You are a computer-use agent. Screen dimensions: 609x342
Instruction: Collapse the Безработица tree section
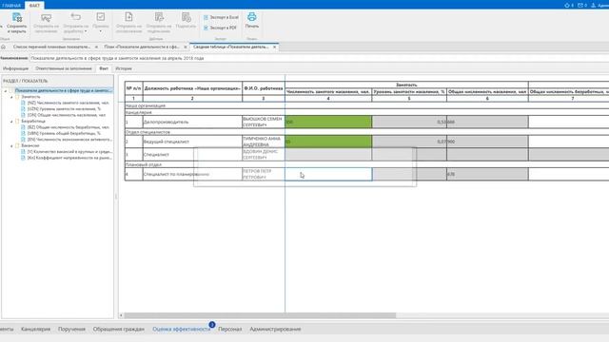click(11, 122)
